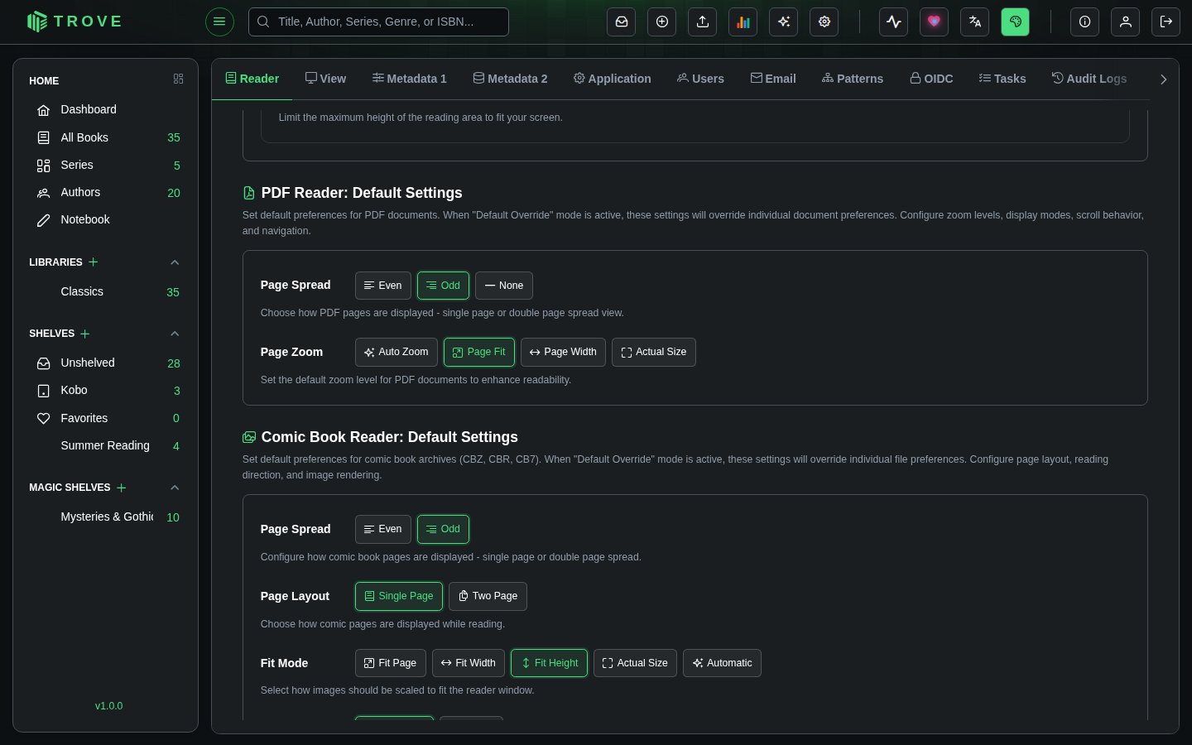The image size is (1192, 745).
Task: Select Even for PDF Page Spread
Action: click(x=383, y=286)
